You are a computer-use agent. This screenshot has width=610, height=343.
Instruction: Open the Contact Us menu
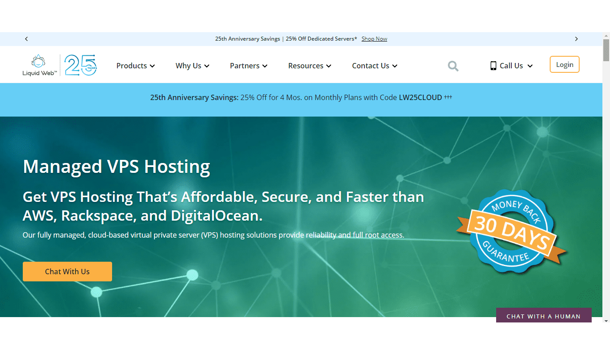375,66
